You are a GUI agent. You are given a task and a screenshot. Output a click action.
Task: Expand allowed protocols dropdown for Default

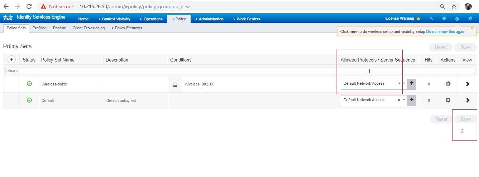404,100
